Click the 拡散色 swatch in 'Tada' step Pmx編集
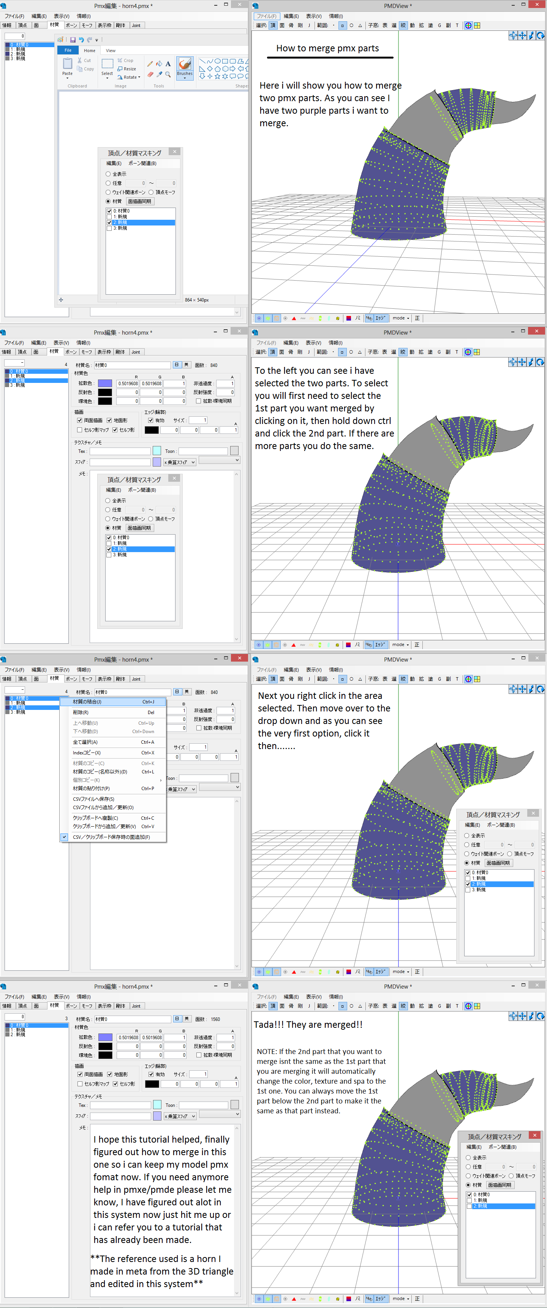The width and height of the screenshot is (547, 1308). click(x=105, y=1037)
